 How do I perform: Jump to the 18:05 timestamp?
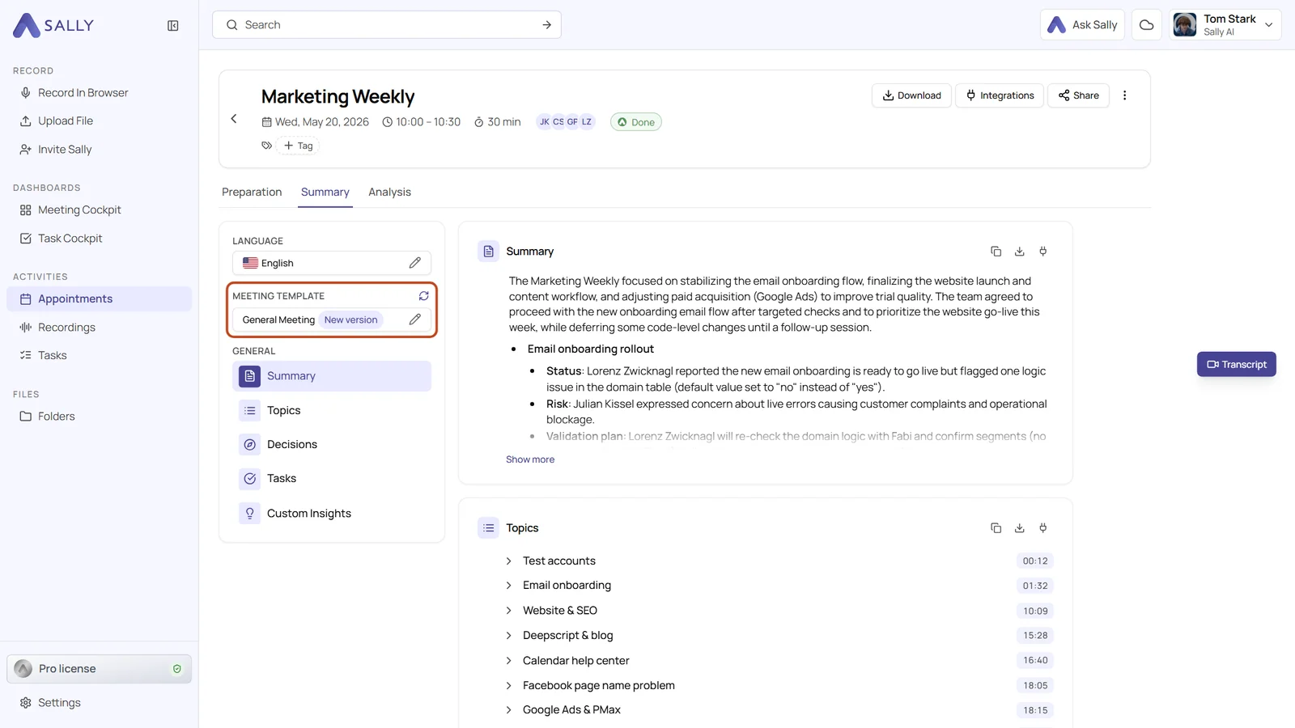tap(1035, 686)
